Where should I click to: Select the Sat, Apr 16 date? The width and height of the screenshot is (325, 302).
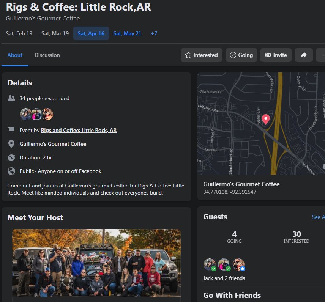click(x=91, y=33)
